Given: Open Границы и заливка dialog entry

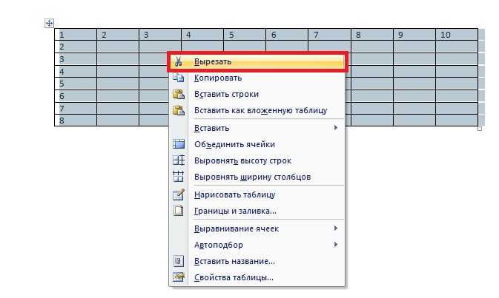Looking at the screenshot, I should [257, 211].
